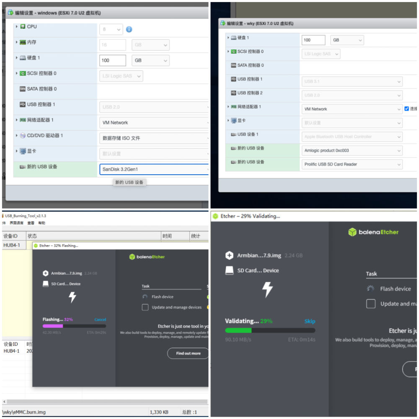Click the 显卡 monitor icon in the wky settings
419x419 pixels.
pyautogui.click(x=233, y=121)
